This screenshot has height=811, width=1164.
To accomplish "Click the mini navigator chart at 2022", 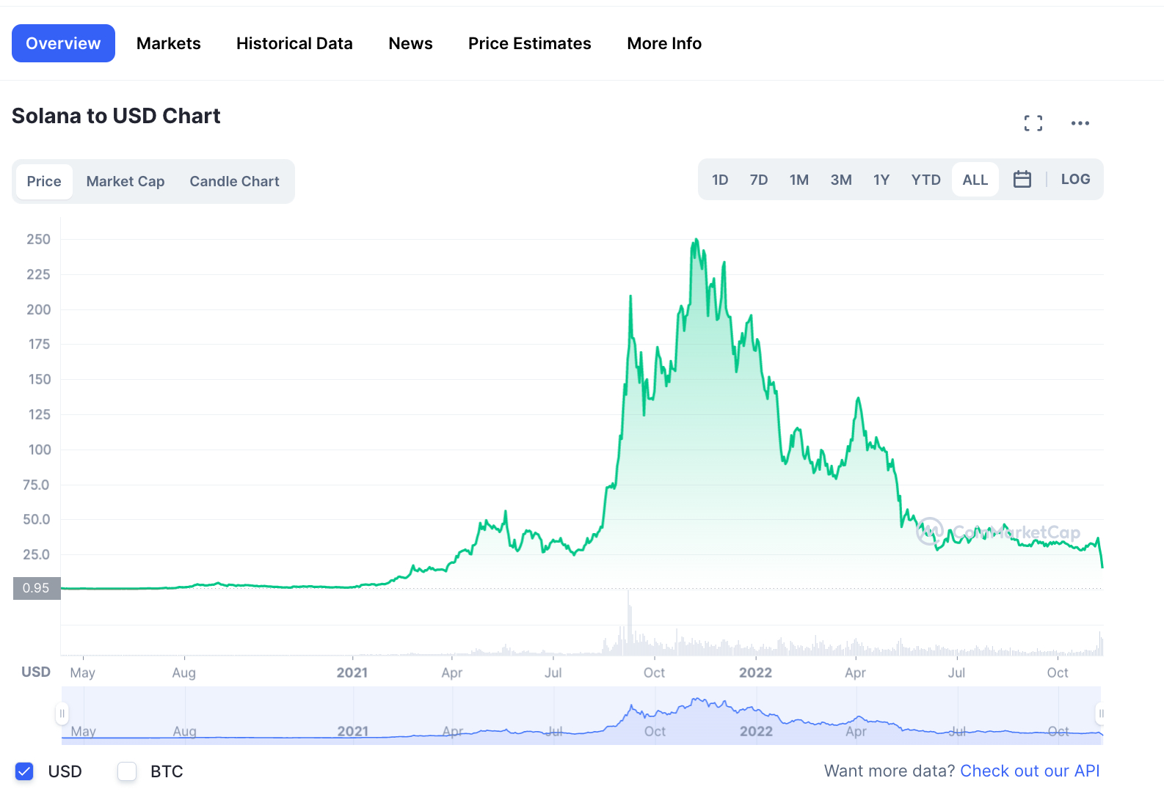I will click(x=756, y=731).
